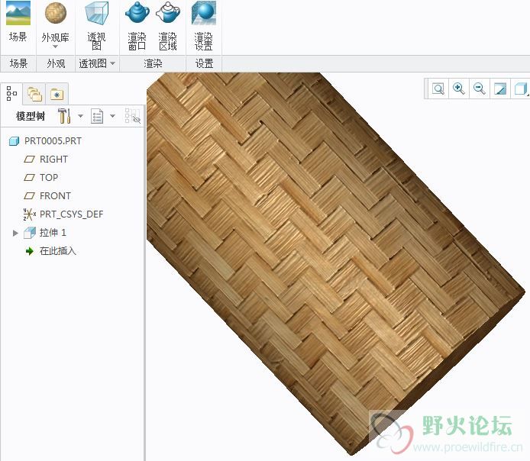This screenshot has height=461, width=530.
Task: Open the 渲染窗口 render window teapot
Action: [137, 13]
